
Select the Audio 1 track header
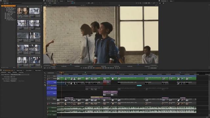pyautogui.click(x=52, y=115)
